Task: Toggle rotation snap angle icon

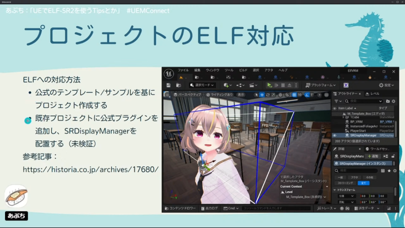Action: click(307, 95)
